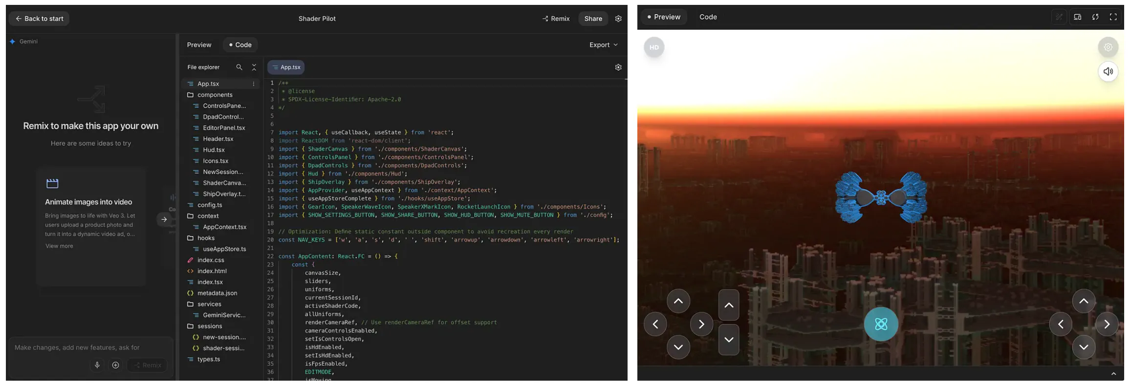The width and height of the screenshot is (1131, 388).
Task: Open the App.tsx three-dot options menu
Action: pyautogui.click(x=253, y=84)
